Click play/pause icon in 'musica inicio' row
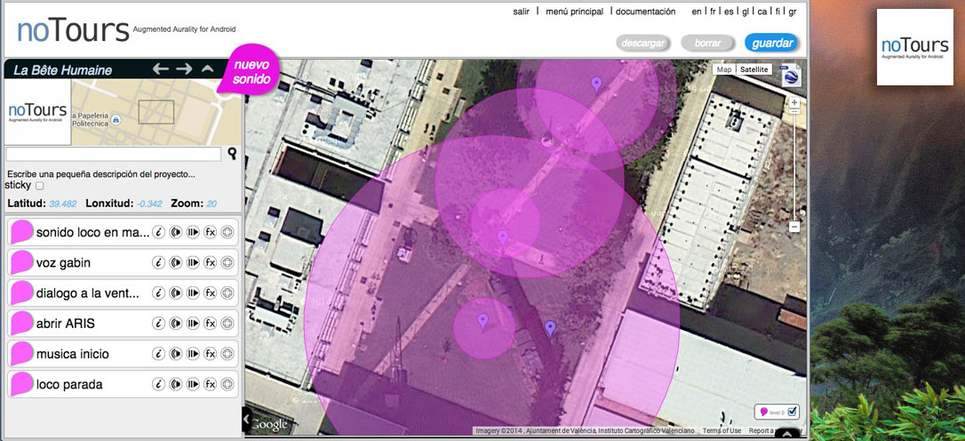Image resolution: width=965 pixels, height=441 pixels. tap(193, 354)
